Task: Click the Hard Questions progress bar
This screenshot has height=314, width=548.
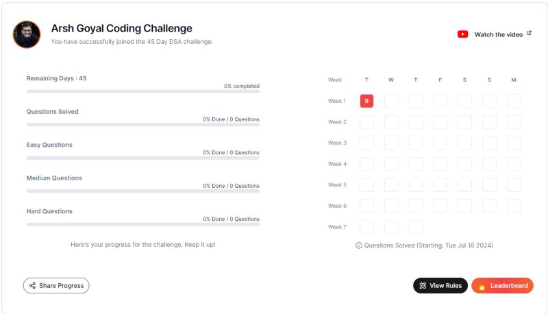Action: tap(143, 224)
